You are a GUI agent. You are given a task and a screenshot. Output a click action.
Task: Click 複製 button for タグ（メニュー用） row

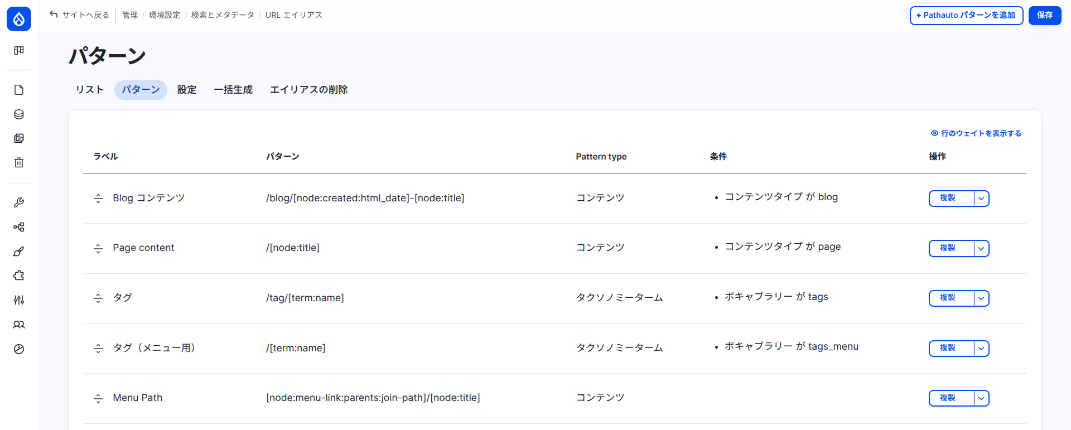pos(948,348)
